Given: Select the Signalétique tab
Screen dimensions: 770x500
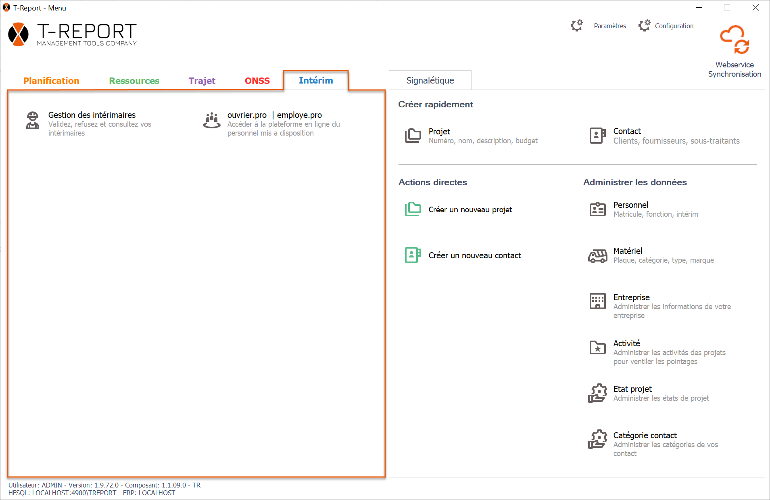Looking at the screenshot, I should pyautogui.click(x=430, y=80).
